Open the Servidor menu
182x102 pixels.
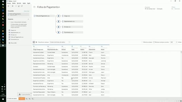pos(19,3)
